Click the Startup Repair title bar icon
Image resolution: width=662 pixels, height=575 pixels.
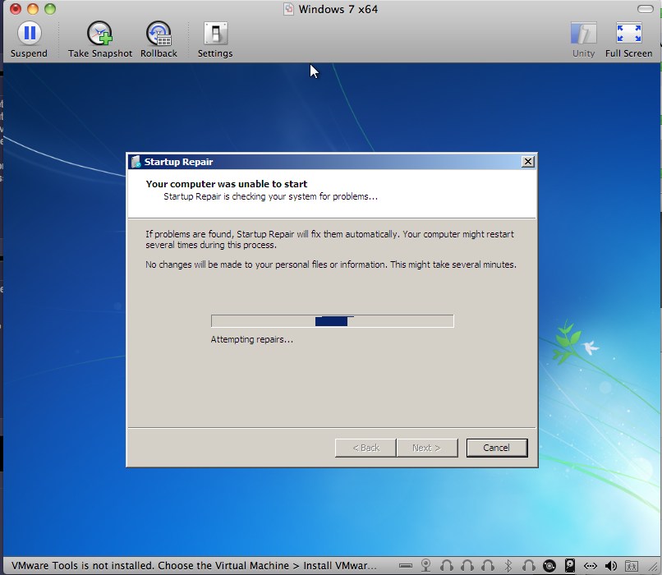coord(136,162)
